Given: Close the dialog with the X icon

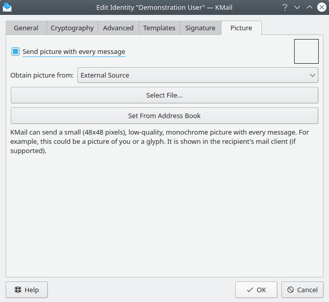Looking at the screenshot, I should tap(321, 8).
